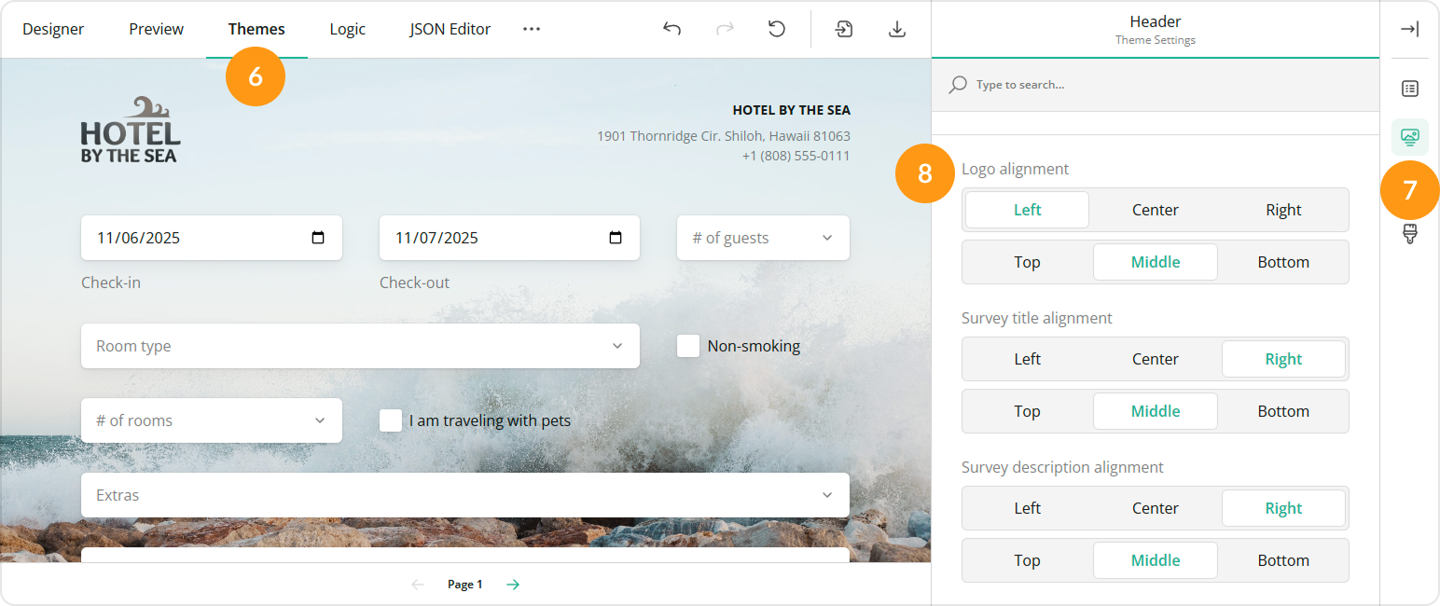Viewport: 1440px width, 606px height.
Task: Check the Non-smoking checkbox
Action: 688,346
